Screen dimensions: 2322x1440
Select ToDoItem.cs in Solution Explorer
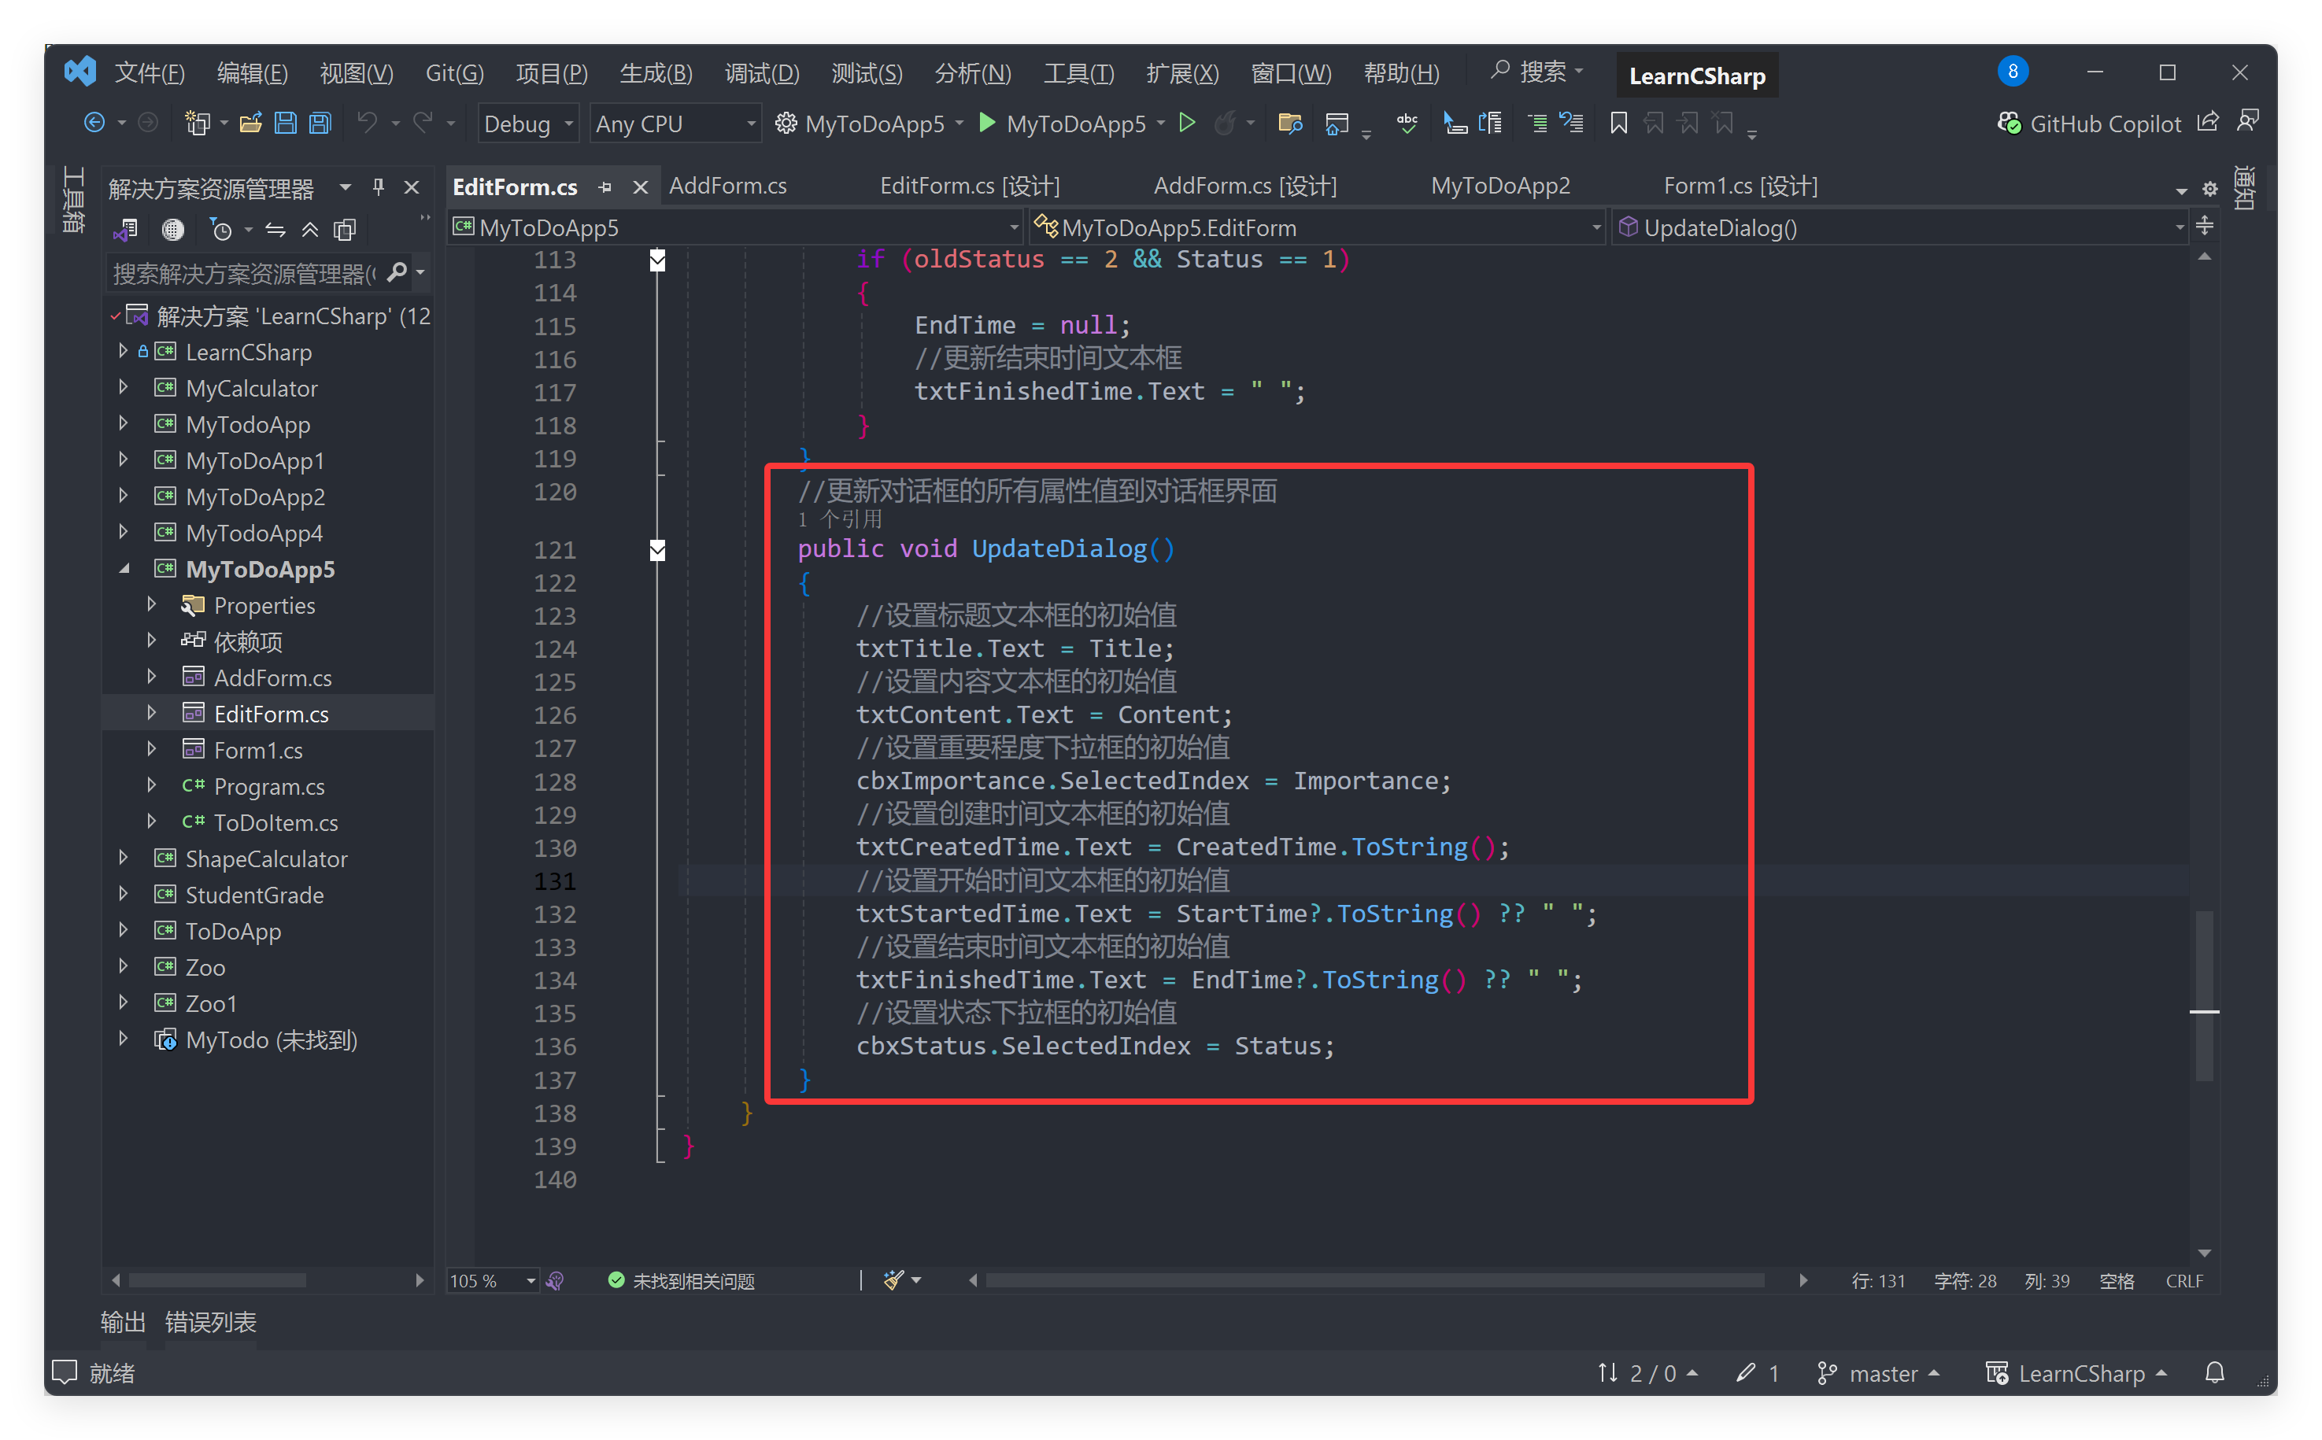pos(275,822)
